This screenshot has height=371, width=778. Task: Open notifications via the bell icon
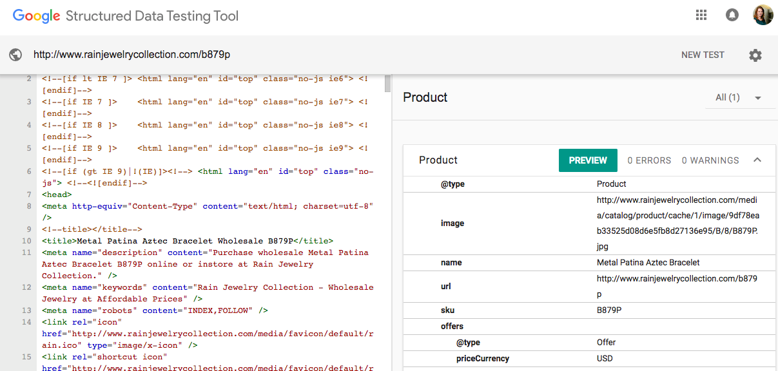click(x=732, y=14)
